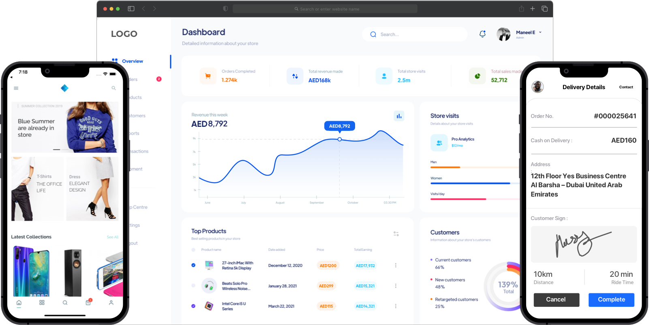Click the browser privacy shield icon
The image size is (649, 325).
coord(225,9)
